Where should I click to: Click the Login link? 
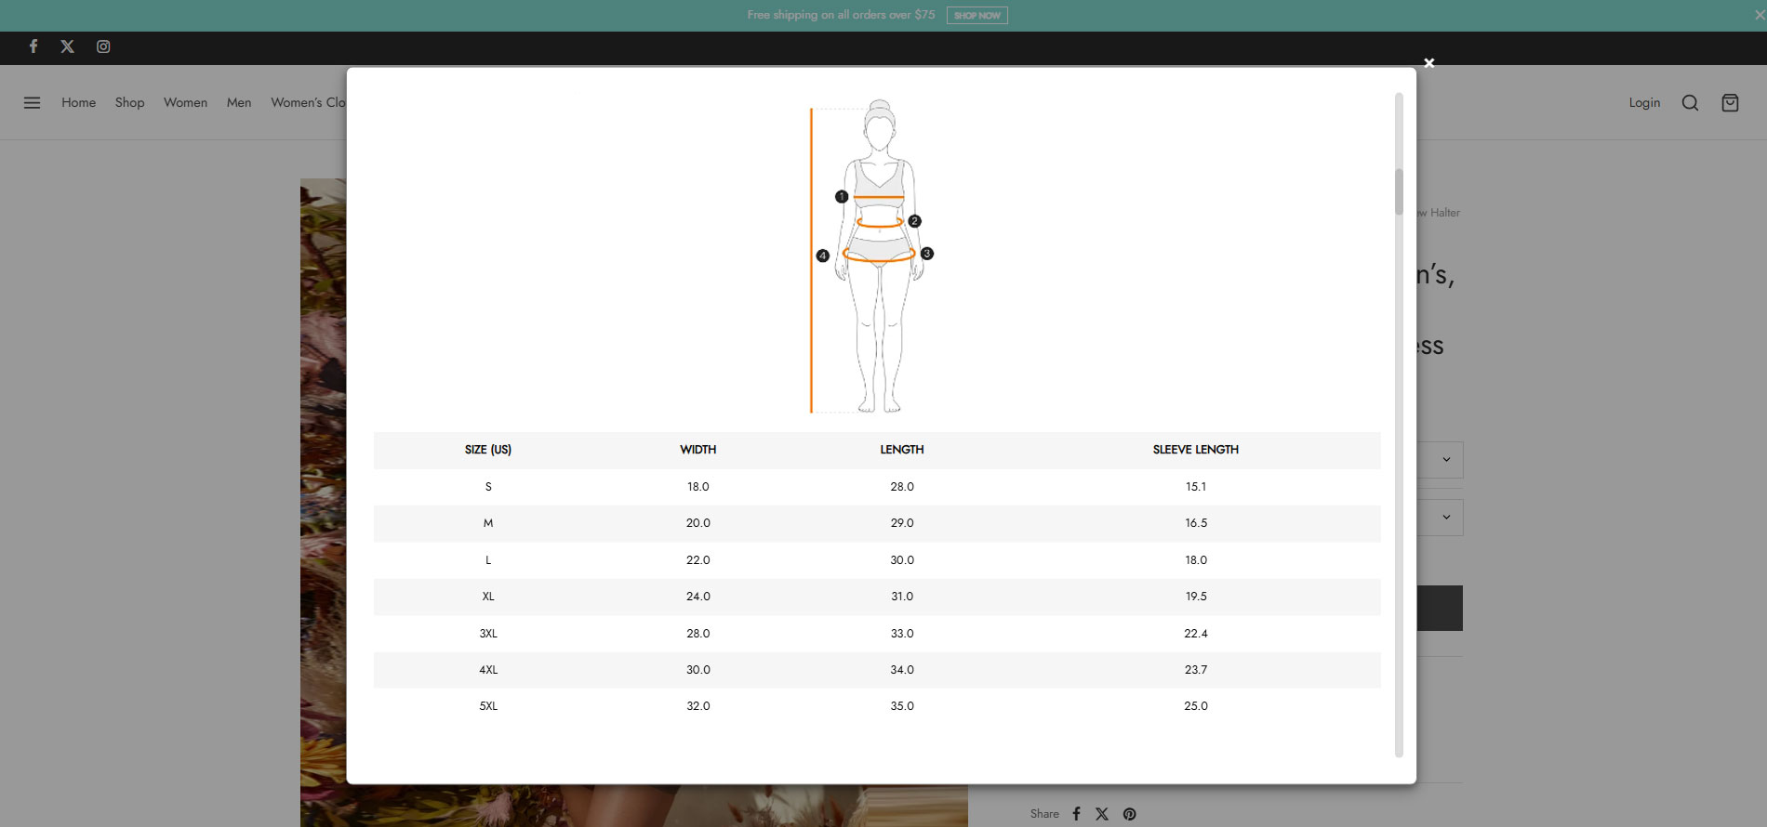coord(1644,102)
